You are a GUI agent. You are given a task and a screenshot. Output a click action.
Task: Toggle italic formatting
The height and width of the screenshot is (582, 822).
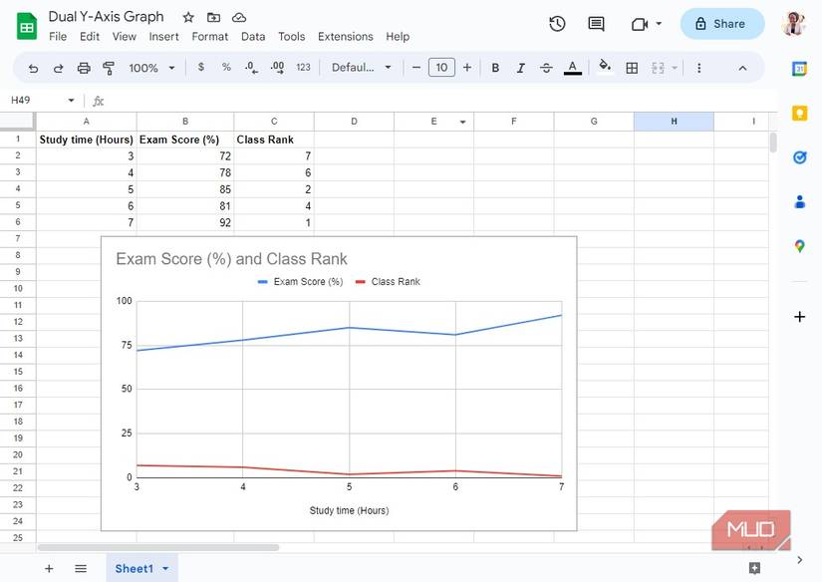520,67
